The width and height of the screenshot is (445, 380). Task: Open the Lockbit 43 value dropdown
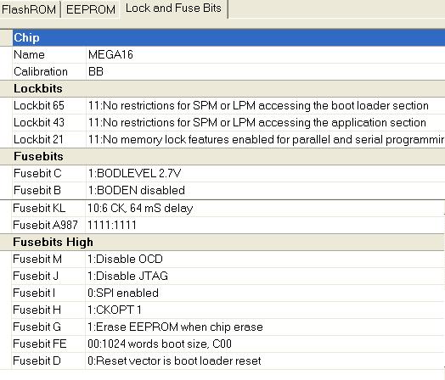[265, 123]
